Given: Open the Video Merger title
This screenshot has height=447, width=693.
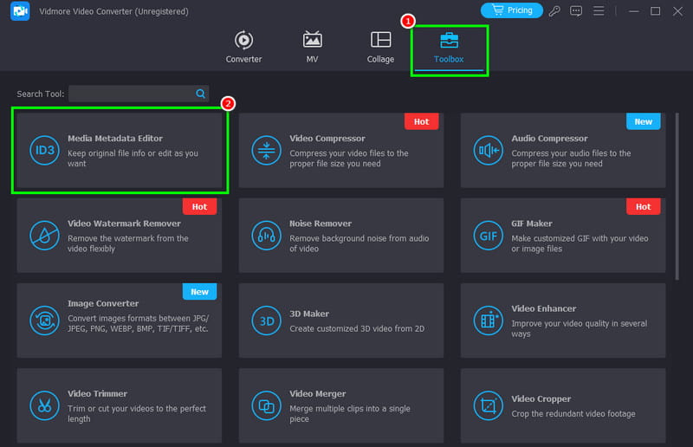Looking at the screenshot, I should tap(317, 393).
